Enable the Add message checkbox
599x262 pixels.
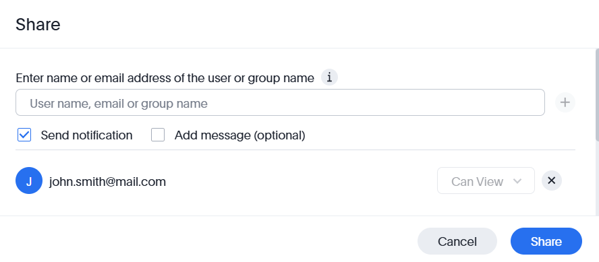[158, 135]
